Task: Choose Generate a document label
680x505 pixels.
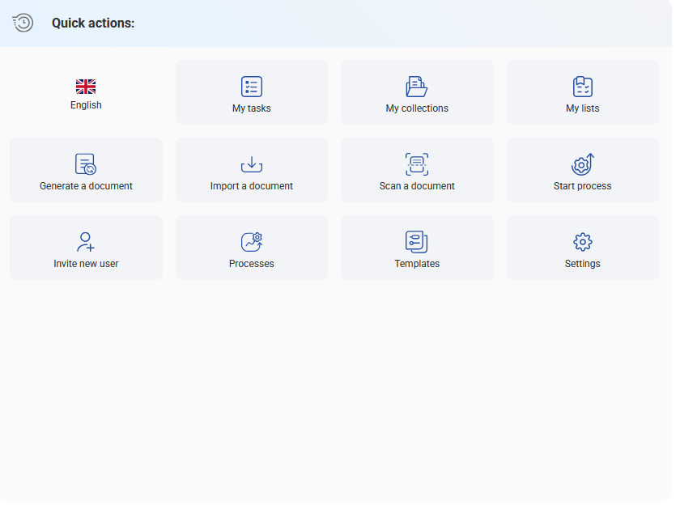Action: (86, 186)
